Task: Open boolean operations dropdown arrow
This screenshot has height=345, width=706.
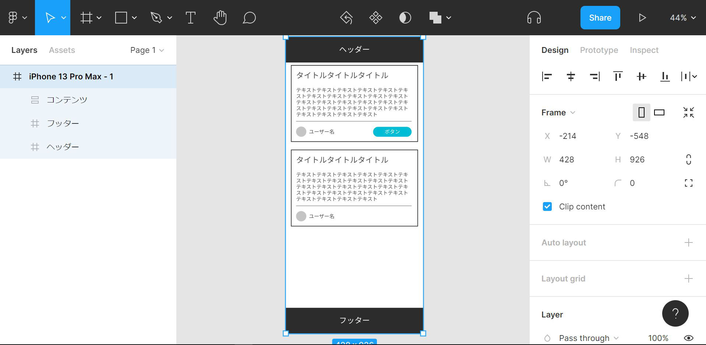Action: click(x=449, y=18)
